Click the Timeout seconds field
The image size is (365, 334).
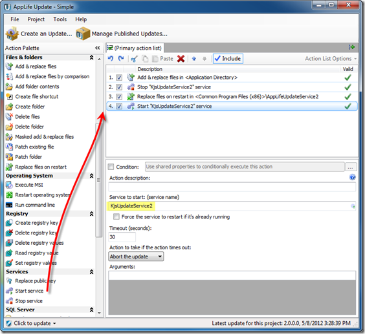[122, 237]
